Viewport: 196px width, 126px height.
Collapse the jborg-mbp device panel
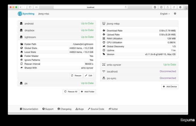pyautogui.click(x=139, y=24)
